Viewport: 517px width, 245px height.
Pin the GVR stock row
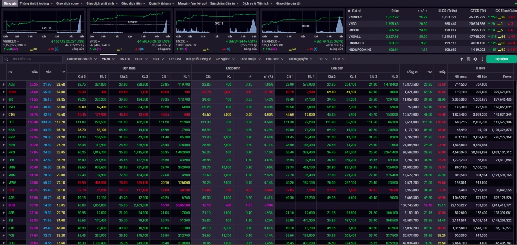(3, 137)
